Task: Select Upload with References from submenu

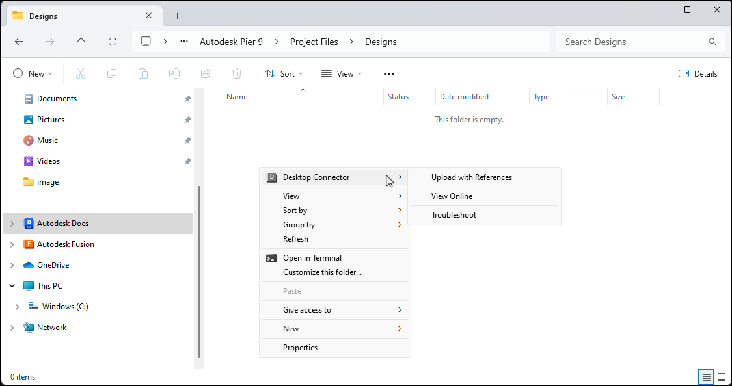Action: (x=471, y=177)
